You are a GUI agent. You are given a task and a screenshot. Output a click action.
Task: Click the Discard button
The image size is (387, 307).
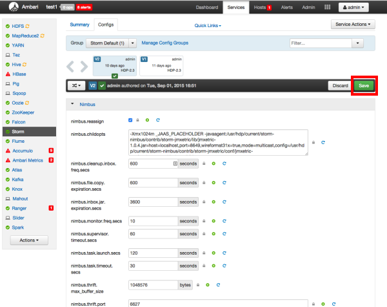click(x=340, y=85)
